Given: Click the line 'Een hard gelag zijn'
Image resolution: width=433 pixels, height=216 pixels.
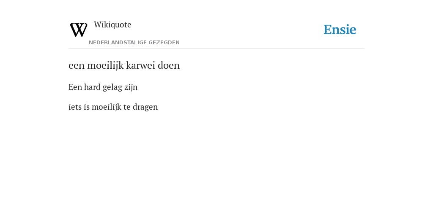Looking at the screenshot, I should [x=103, y=87].
